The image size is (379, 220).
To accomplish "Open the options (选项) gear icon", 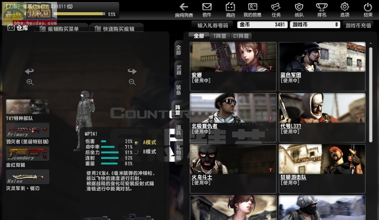I will click(x=345, y=10).
